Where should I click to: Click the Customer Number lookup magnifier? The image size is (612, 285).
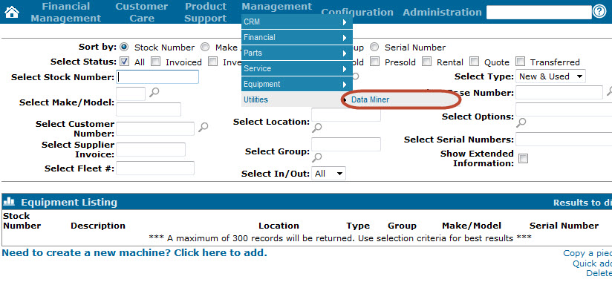click(203, 127)
